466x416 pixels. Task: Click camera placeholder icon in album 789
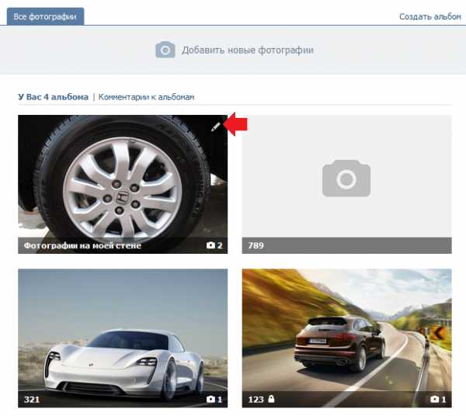tap(346, 179)
